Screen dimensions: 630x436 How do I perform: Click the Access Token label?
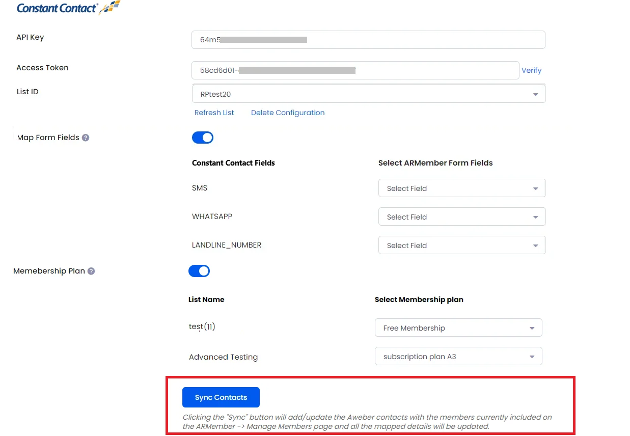click(42, 68)
